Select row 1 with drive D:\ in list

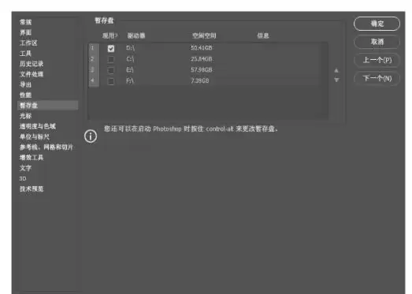pyautogui.click(x=208, y=48)
